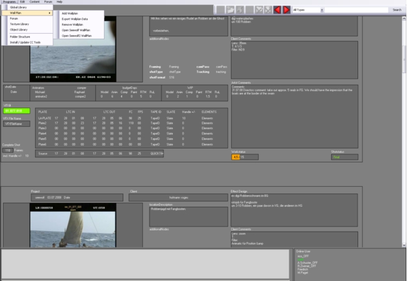Click animator name Michael
407x281 pixels.
[x=40, y=92]
